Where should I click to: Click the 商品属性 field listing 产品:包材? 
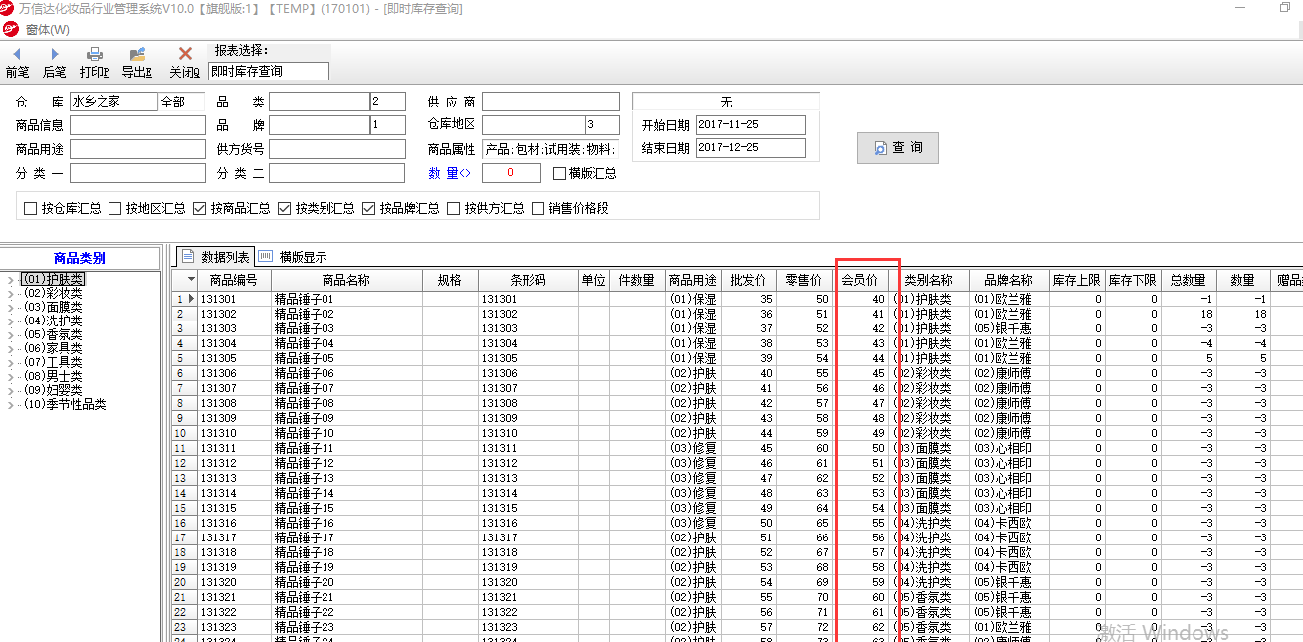pyautogui.click(x=550, y=149)
